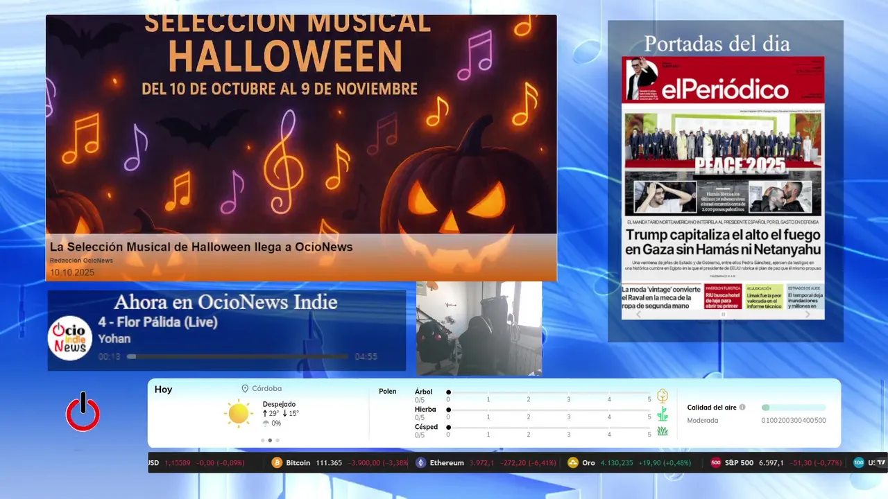Go to next newspaper cover arrow
The image size is (888, 499).
click(x=808, y=314)
